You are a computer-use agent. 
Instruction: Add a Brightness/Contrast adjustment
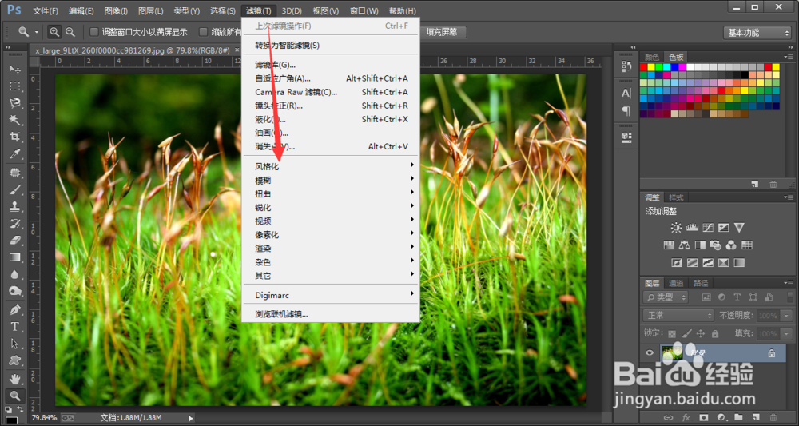676,228
